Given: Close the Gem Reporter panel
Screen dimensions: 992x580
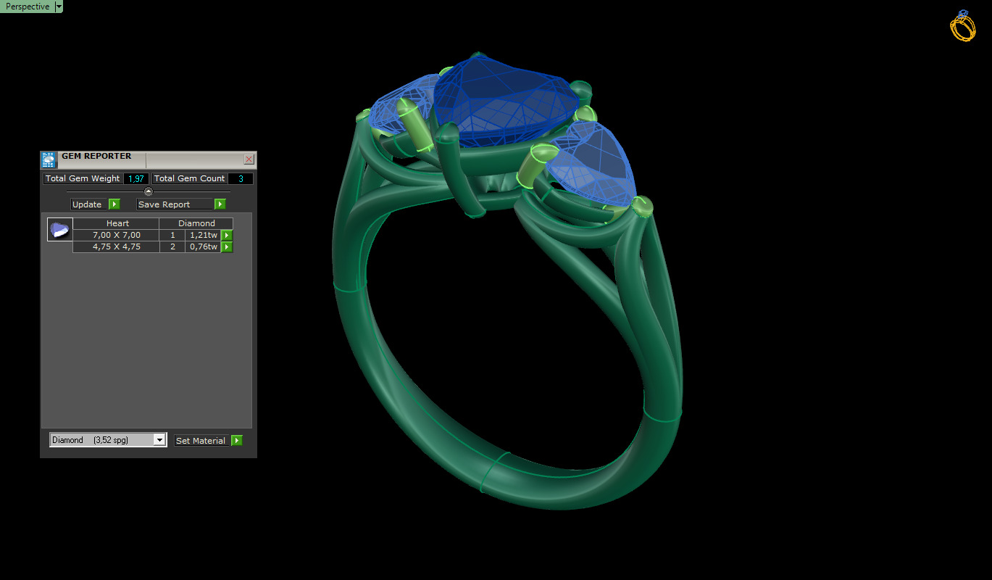Looking at the screenshot, I should 249,159.
